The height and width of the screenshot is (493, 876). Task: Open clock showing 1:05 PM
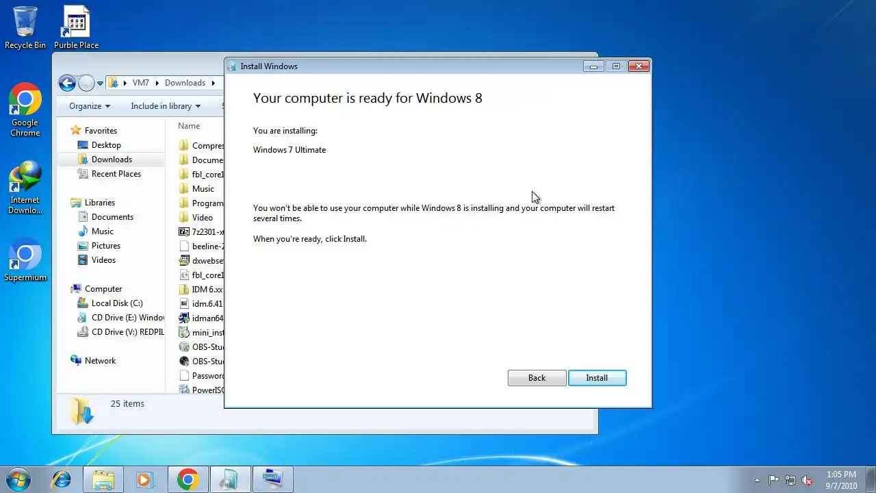point(841,480)
